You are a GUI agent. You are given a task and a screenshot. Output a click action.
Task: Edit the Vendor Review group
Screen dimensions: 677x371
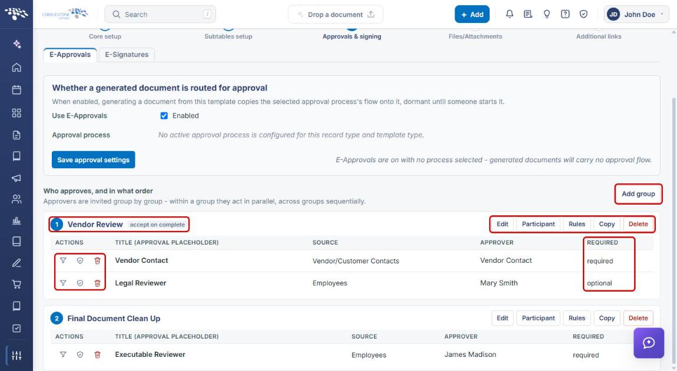click(502, 225)
